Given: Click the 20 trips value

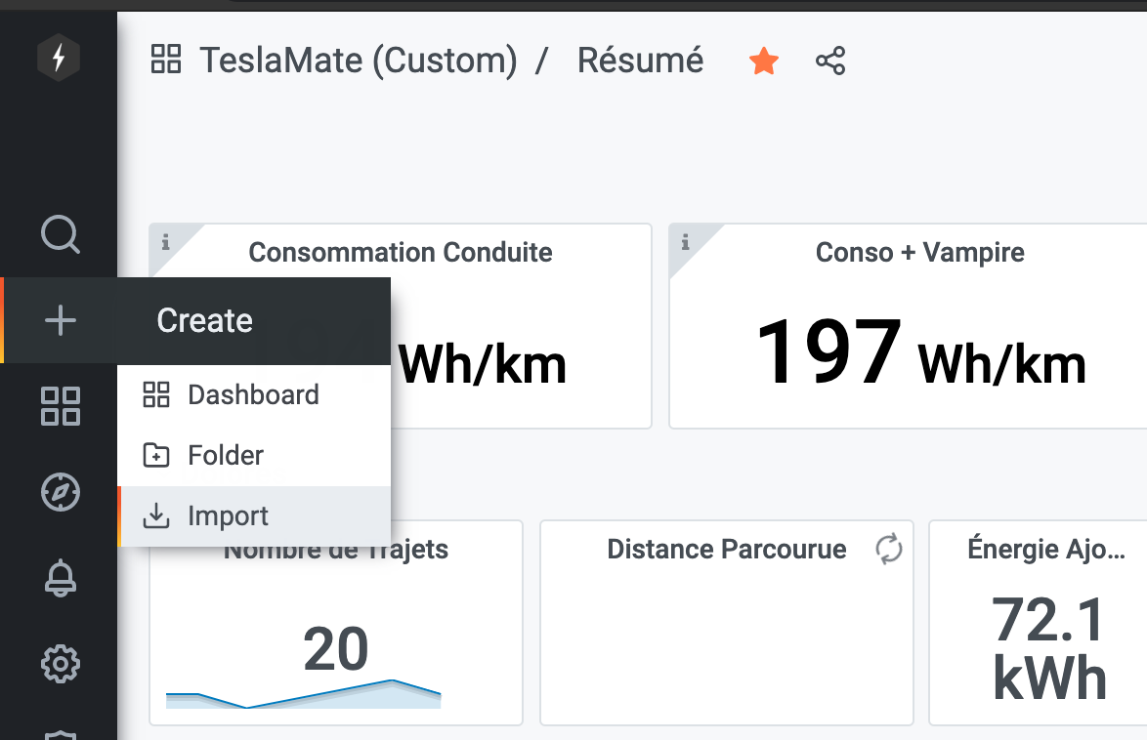Looking at the screenshot, I should point(336,648).
